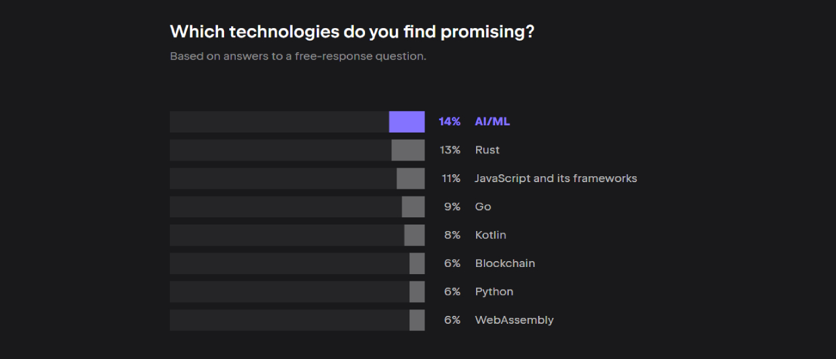Click the "Which technologies do you find promising?" heading
This screenshot has height=359, width=836.
[x=352, y=31]
